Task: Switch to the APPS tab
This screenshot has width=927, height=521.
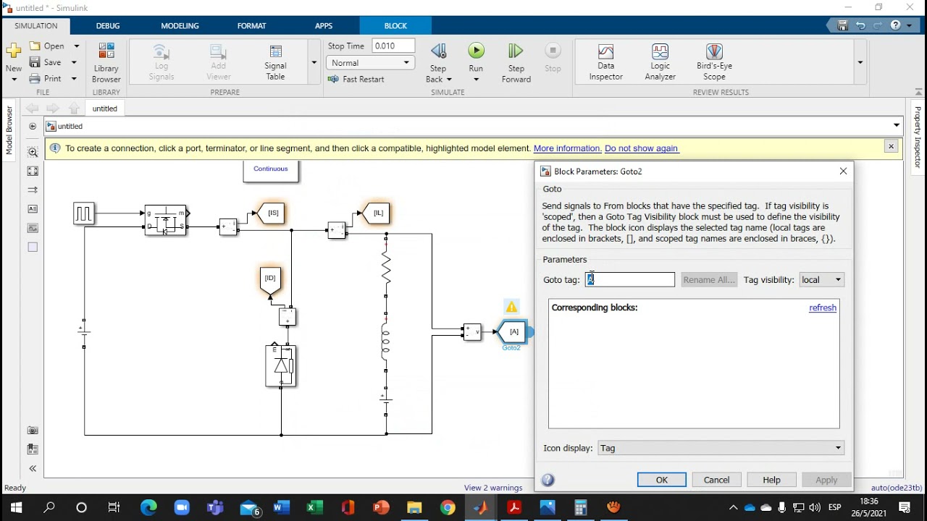Action: (x=324, y=25)
